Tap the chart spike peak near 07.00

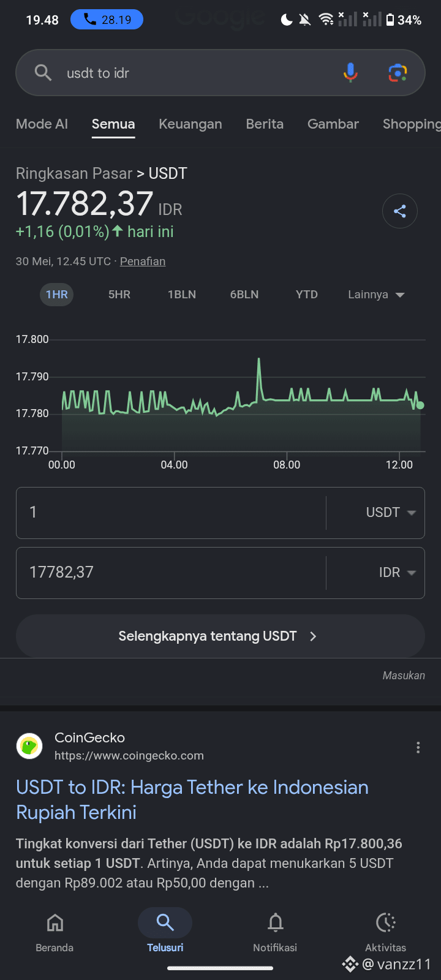coord(259,360)
